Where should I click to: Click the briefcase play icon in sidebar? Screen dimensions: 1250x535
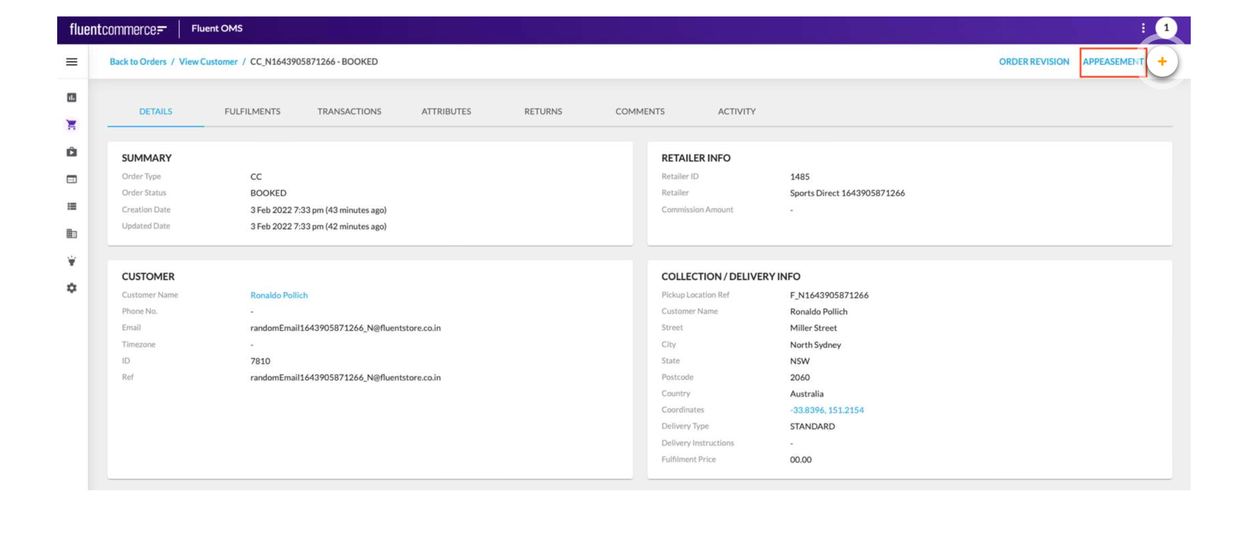tap(72, 152)
